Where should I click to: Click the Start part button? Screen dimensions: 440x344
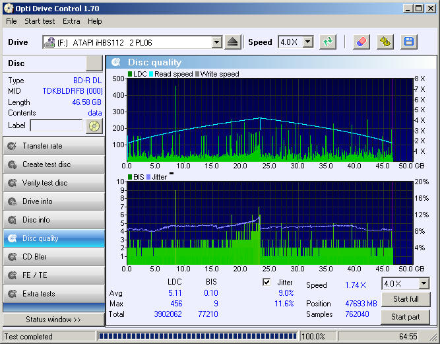(406, 317)
